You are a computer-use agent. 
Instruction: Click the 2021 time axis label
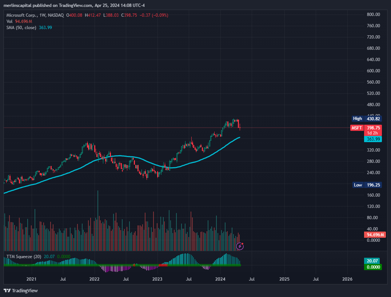point(31,279)
